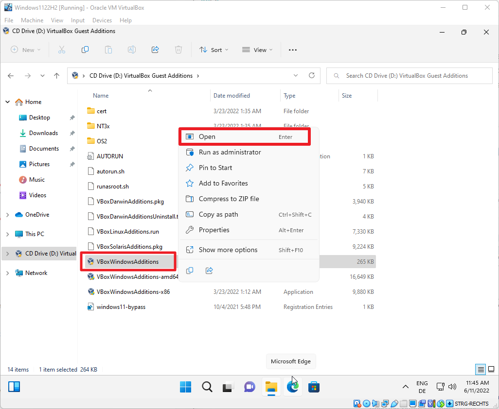Screen dimensions: 499x409
Task: Open the View dropdown
Action: coord(257,50)
